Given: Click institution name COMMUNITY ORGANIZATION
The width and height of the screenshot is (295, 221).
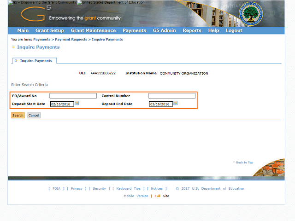Looking at the screenshot, I should pos(184,73).
